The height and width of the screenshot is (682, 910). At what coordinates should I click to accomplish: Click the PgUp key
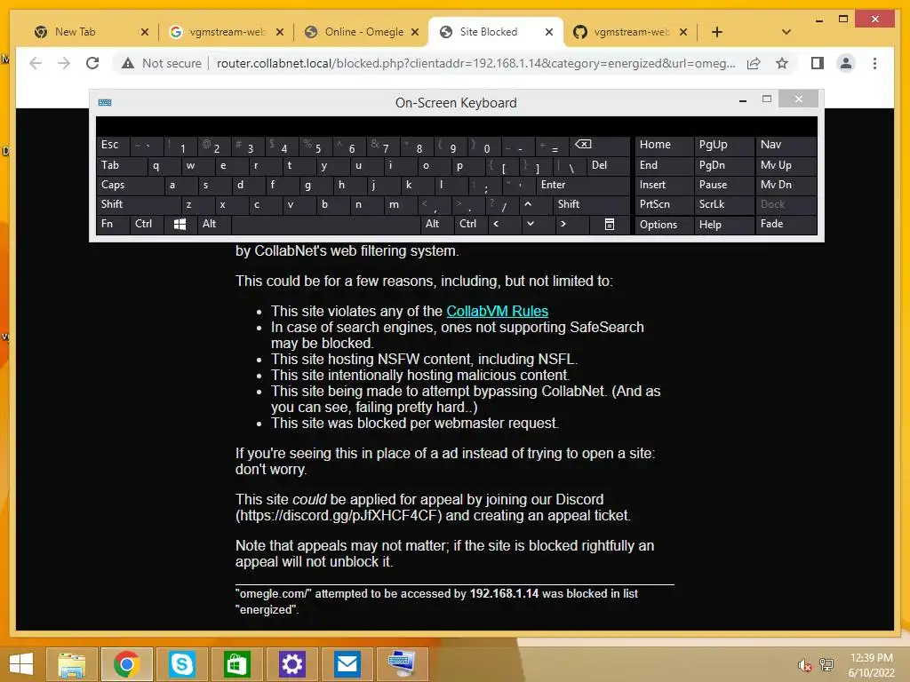[x=723, y=145]
